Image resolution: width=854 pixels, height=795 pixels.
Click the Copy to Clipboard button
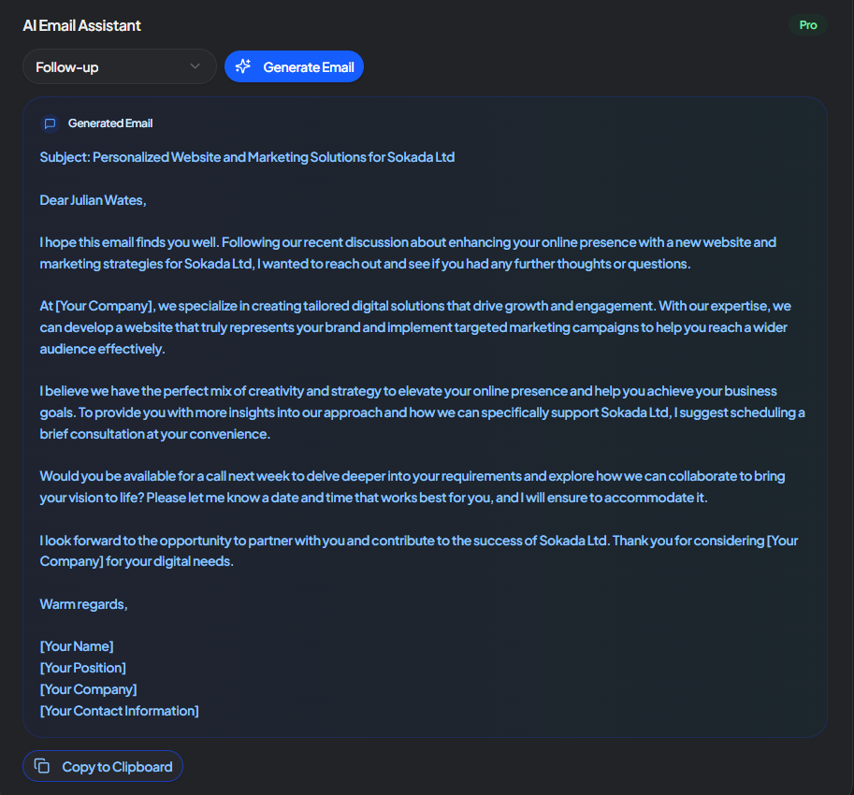tap(103, 766)
